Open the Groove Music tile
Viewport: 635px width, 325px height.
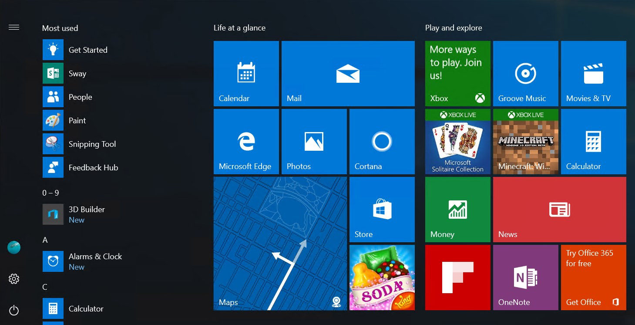[x=525, y=74]
